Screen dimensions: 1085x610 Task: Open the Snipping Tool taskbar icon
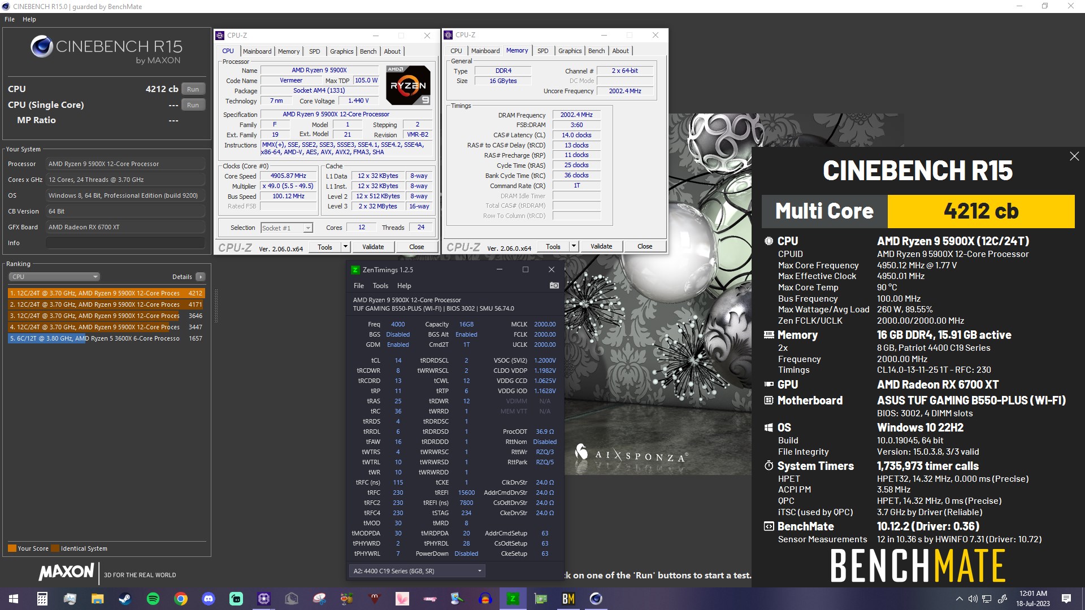pyautogui.click(x=319, y=599)
